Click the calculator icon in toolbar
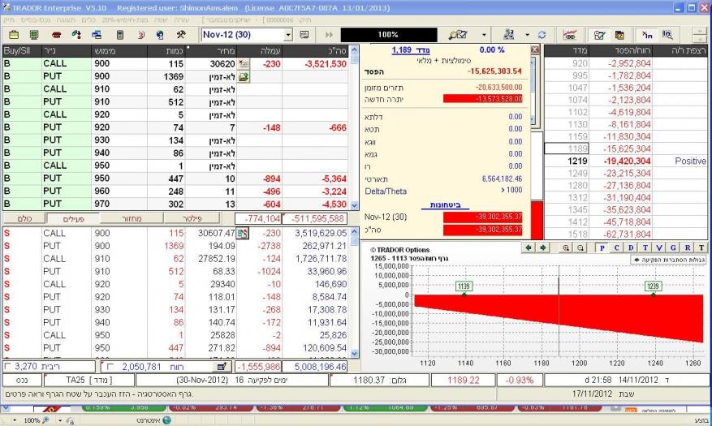Viewport: 712px width, 426px height. point(119,36)
